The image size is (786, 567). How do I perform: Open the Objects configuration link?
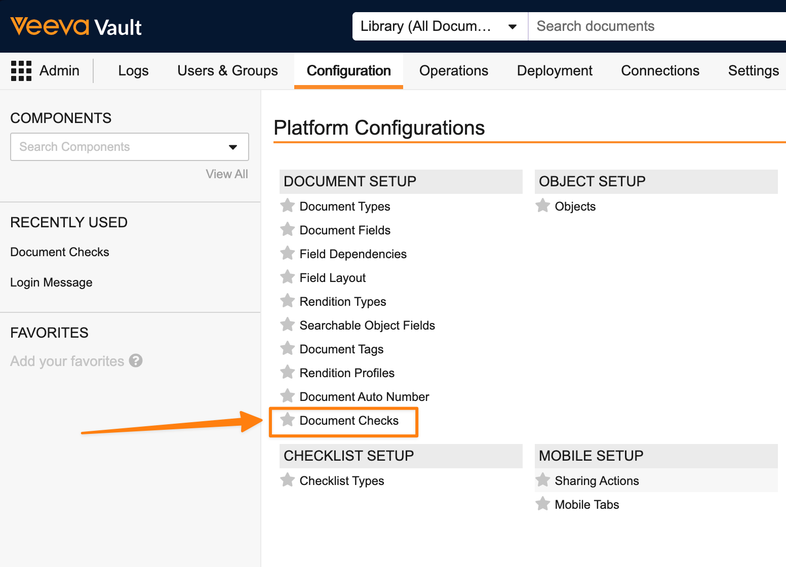(575, 207)
